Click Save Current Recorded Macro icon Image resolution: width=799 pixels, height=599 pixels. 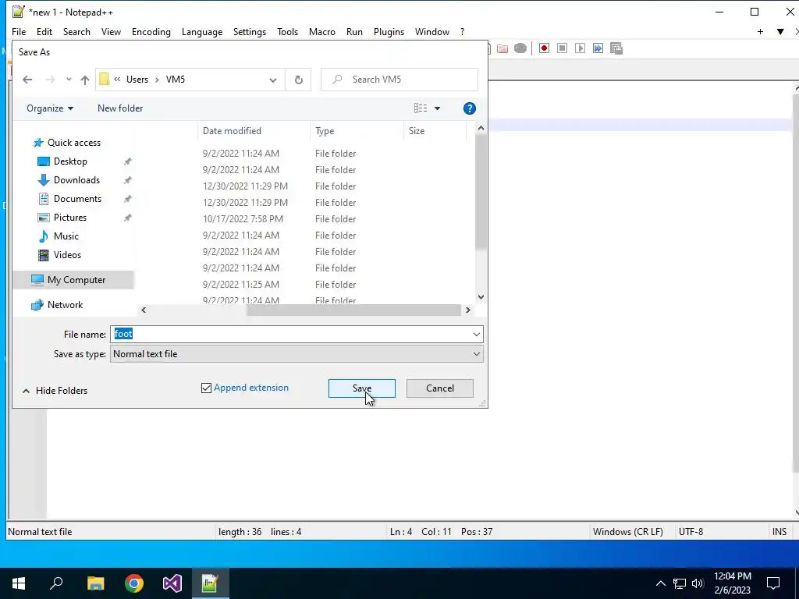[x=616, y=48]
